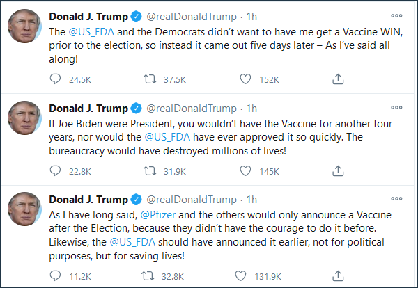Open more options on Joe Biden tweet

click(x=396, y=107)
